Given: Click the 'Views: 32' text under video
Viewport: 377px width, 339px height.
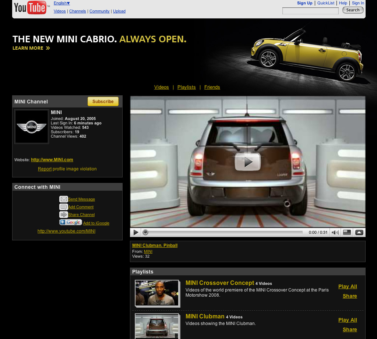Looking at the screenshot, I should (x=141, y=256).
